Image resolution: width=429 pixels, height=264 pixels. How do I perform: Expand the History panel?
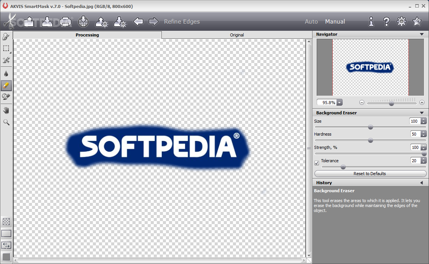click(x=422, y=183)
